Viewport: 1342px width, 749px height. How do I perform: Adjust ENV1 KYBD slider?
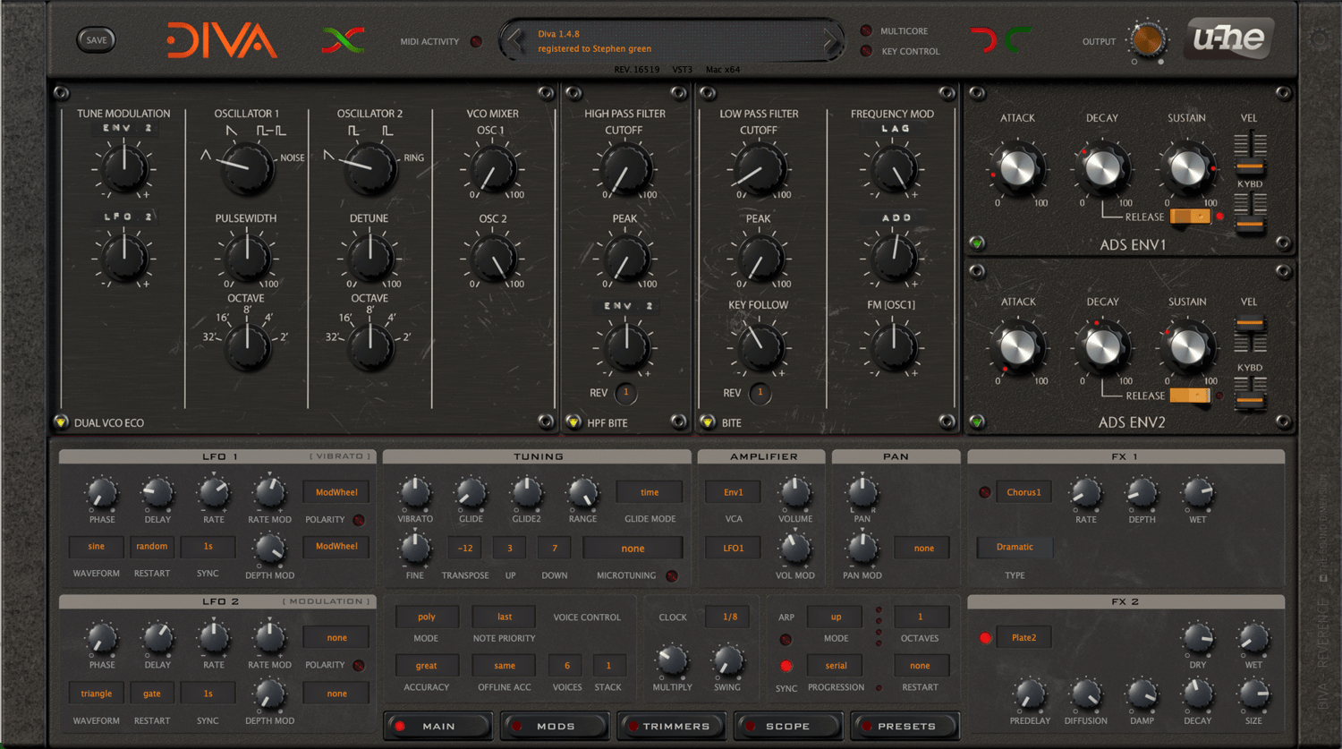coord(1250,213)
